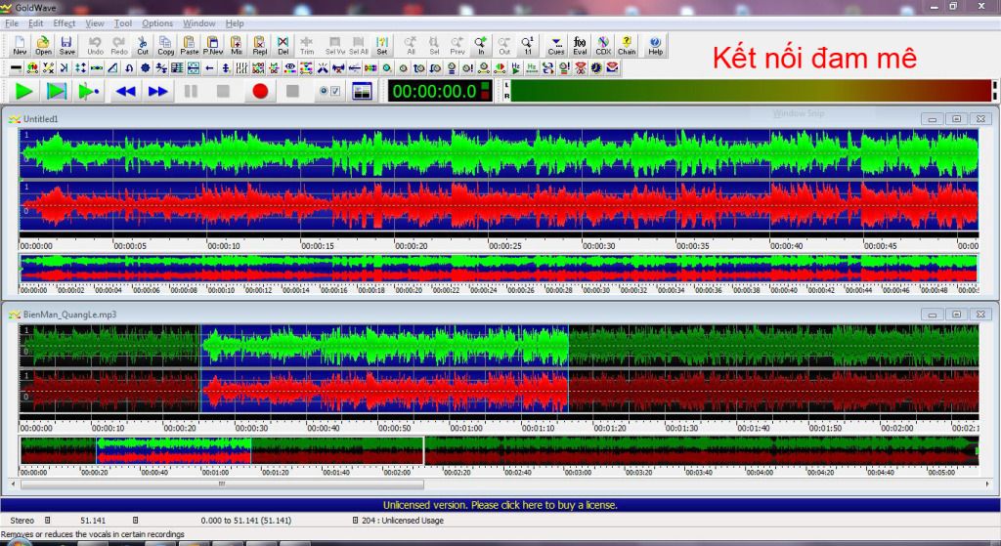Open the Window menu
1001x546 pixels.
(x=199, y=23)
